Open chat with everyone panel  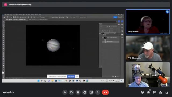[x=155, y=92]
